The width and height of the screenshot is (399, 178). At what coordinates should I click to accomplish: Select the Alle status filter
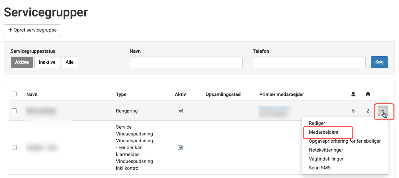click(x=69, y=62)
